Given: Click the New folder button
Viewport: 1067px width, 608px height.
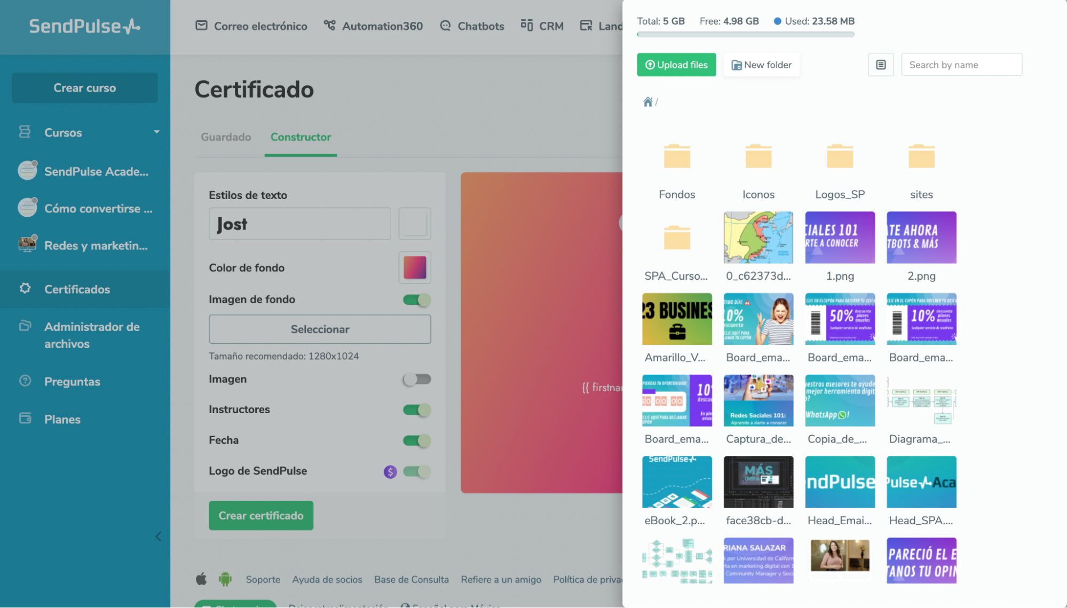Looking at the screenshot, I should (761, 65).
